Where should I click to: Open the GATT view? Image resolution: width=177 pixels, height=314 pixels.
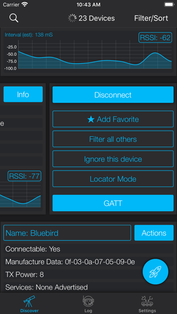click(113, 203)
